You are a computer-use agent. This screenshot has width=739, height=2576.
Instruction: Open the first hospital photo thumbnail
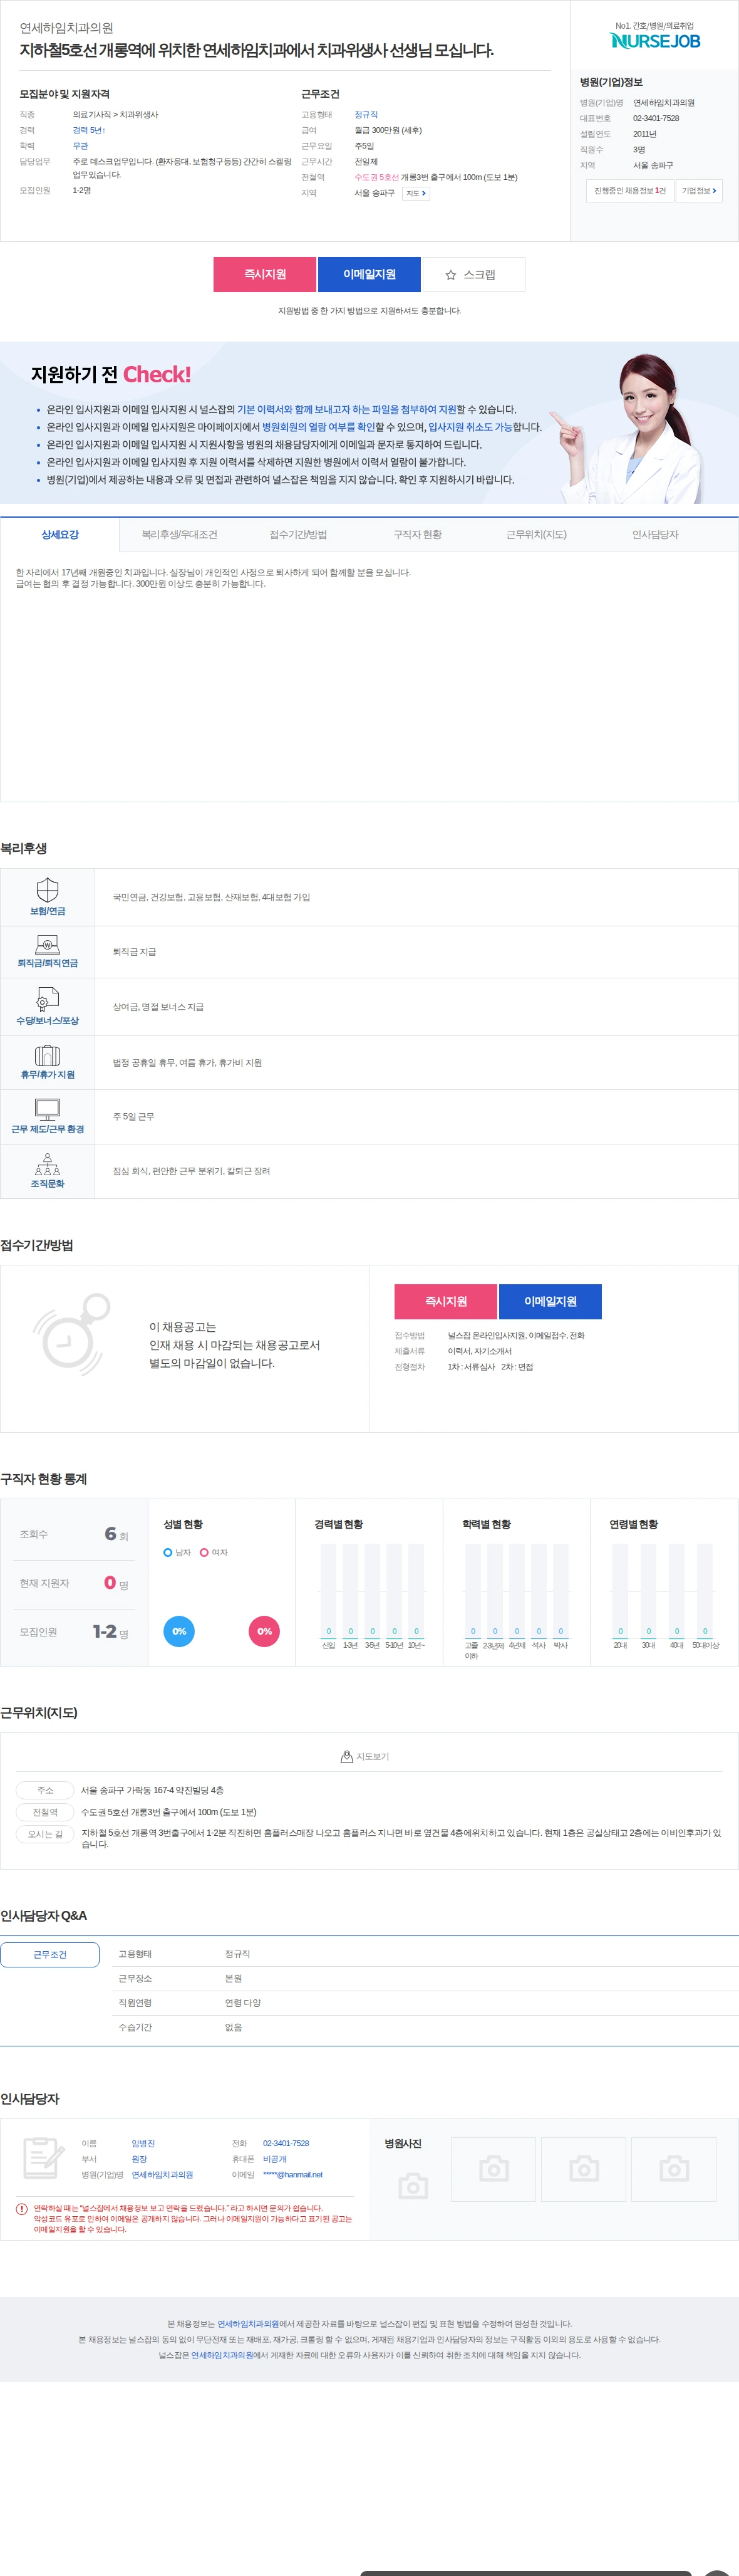point(494,2168)
